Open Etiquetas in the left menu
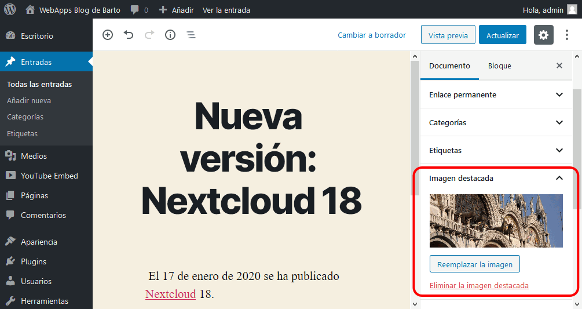This screenshot has width=582, height=309. pyautogui.click(x=22, y=133)
